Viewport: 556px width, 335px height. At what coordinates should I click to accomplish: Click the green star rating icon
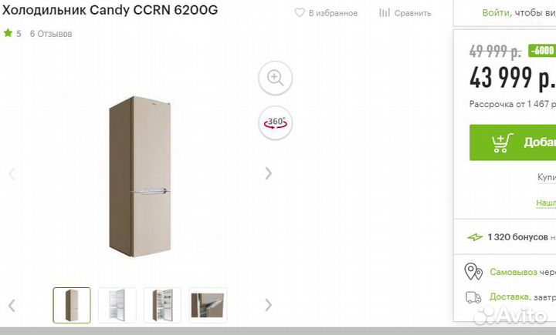[8, 33]
